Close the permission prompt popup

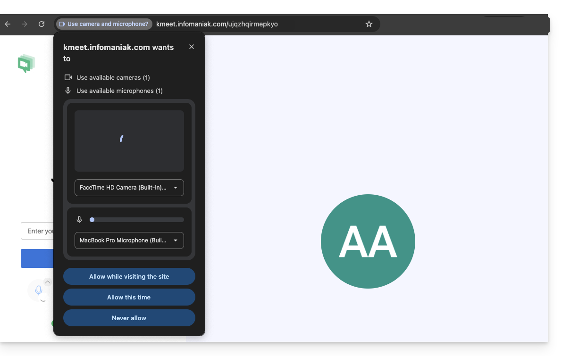[192, 47]
